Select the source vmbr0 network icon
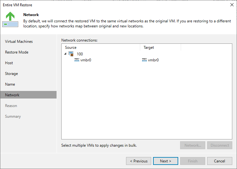The height and width of the screenshot is (169, 237). coord(77,60)
